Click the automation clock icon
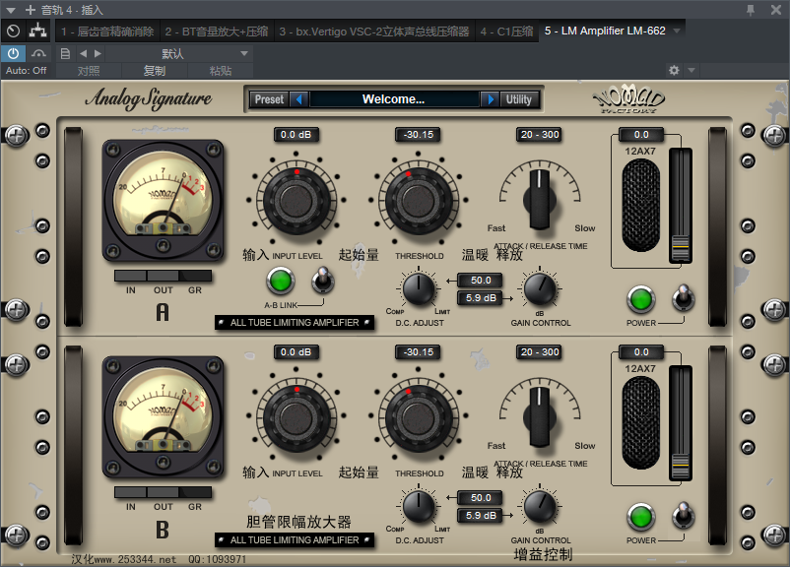Screen dimensions: 790x567 point(14,31)
